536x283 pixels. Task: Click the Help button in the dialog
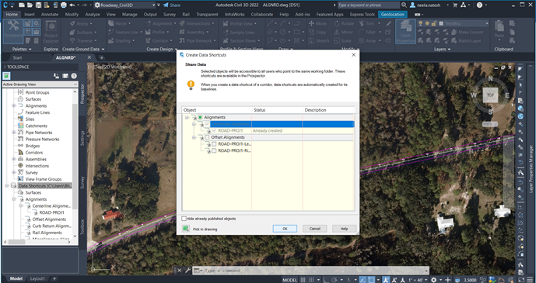tap(344, 229)
